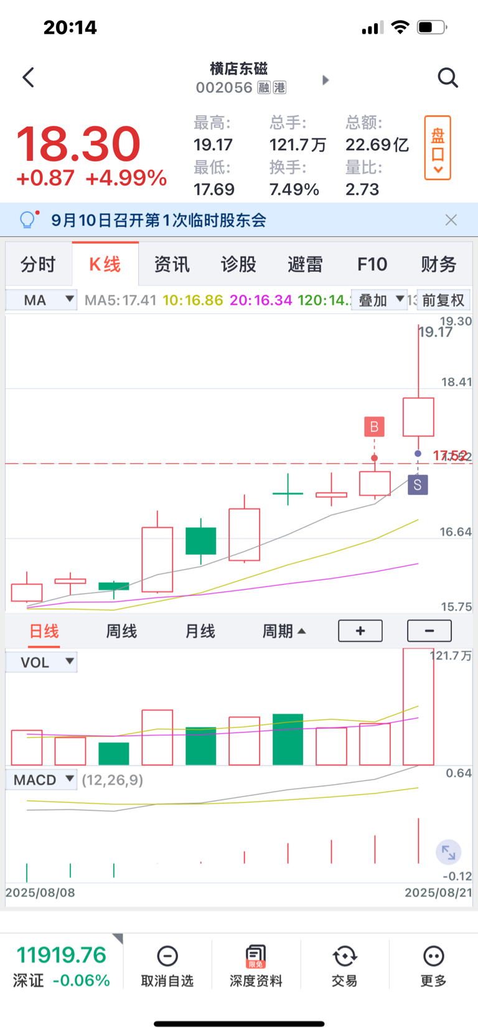
Task: Select 周线 weekly period
Action: (121, 631)
